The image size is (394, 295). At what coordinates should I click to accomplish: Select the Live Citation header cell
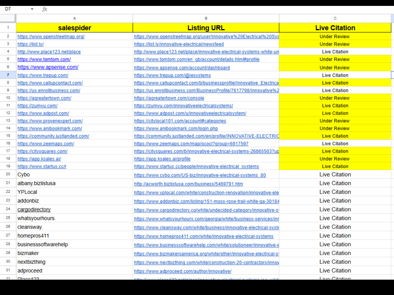coord(335,28)
